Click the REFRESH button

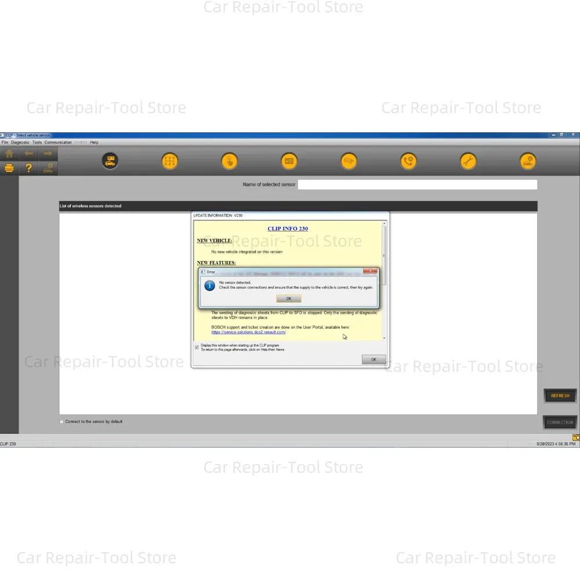[560, 396]
